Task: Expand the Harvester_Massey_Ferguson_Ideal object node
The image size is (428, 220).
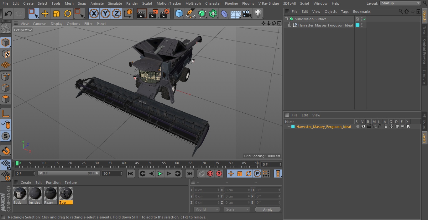Action: coord(290,25)
